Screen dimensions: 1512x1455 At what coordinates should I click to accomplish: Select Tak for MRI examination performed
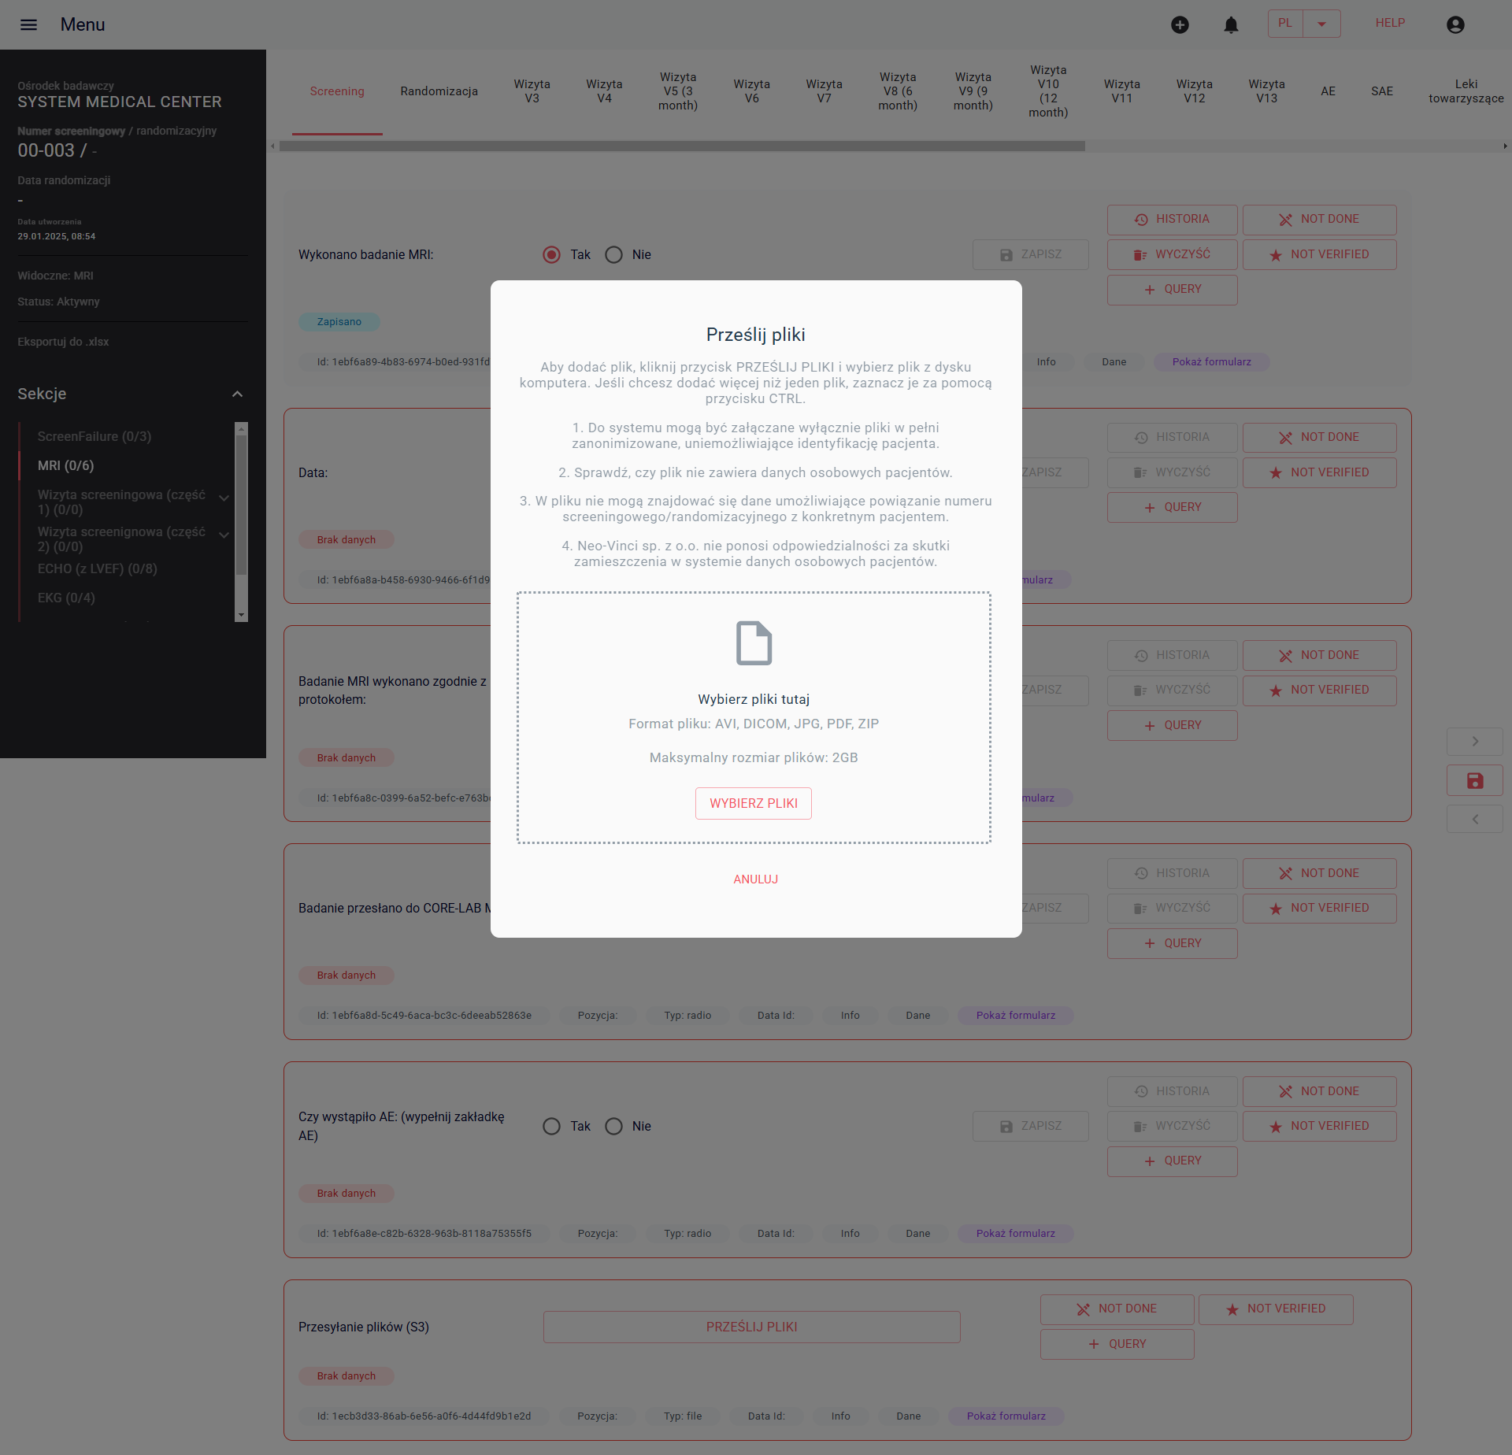pos(551,254)
